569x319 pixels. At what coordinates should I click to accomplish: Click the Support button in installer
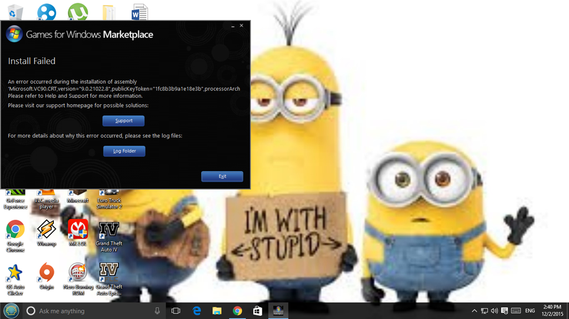(x=123, y=121)
